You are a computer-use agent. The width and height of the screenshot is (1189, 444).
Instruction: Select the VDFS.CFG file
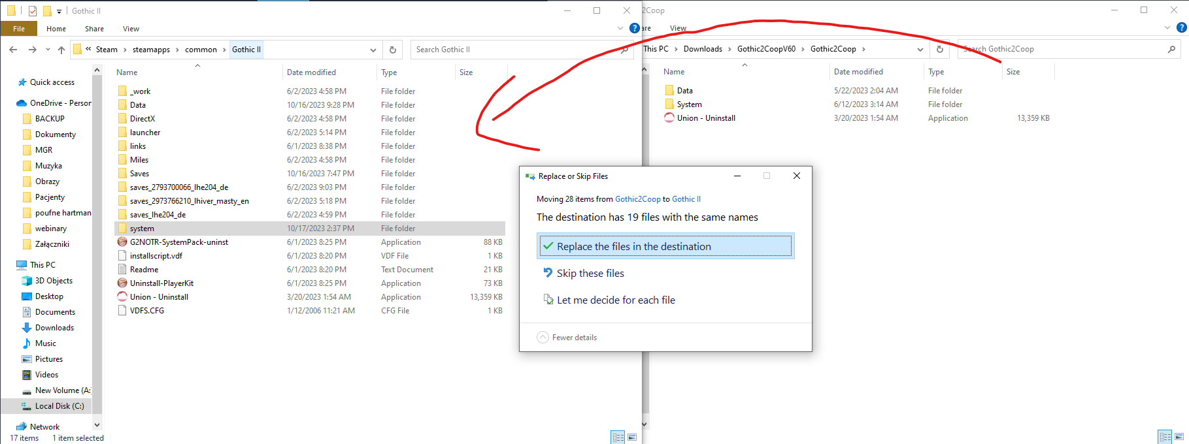[146, 311]
